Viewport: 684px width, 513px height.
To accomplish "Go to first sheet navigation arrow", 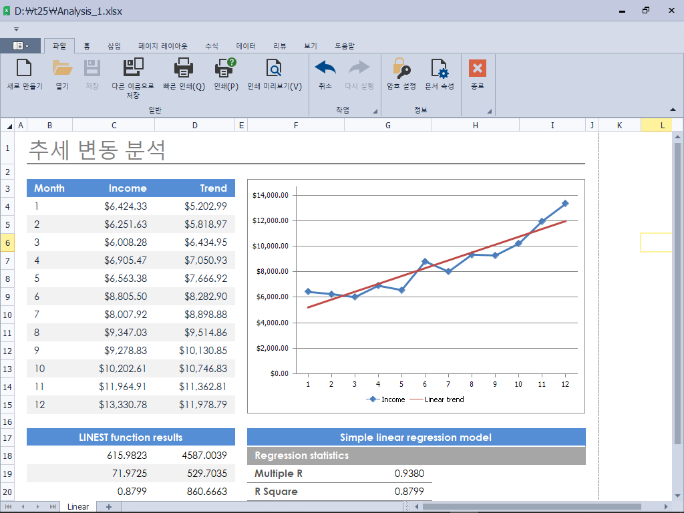I will click(x=8, y=506).
